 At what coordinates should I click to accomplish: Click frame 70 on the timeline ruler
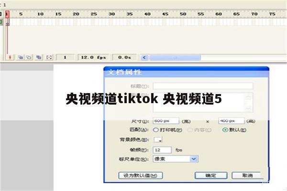tap(254, 14)
